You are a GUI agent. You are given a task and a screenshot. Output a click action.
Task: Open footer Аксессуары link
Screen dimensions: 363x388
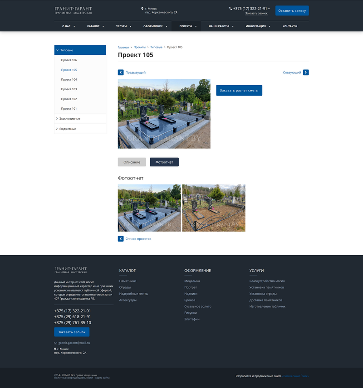point(128,300)
